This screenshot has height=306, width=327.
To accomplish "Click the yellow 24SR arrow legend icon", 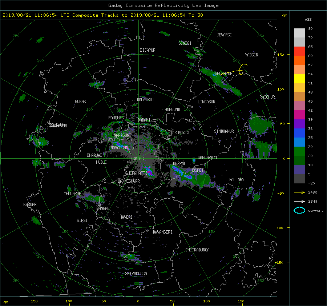I will [299, 192].
